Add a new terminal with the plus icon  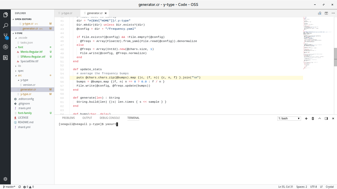coord(306,118)
